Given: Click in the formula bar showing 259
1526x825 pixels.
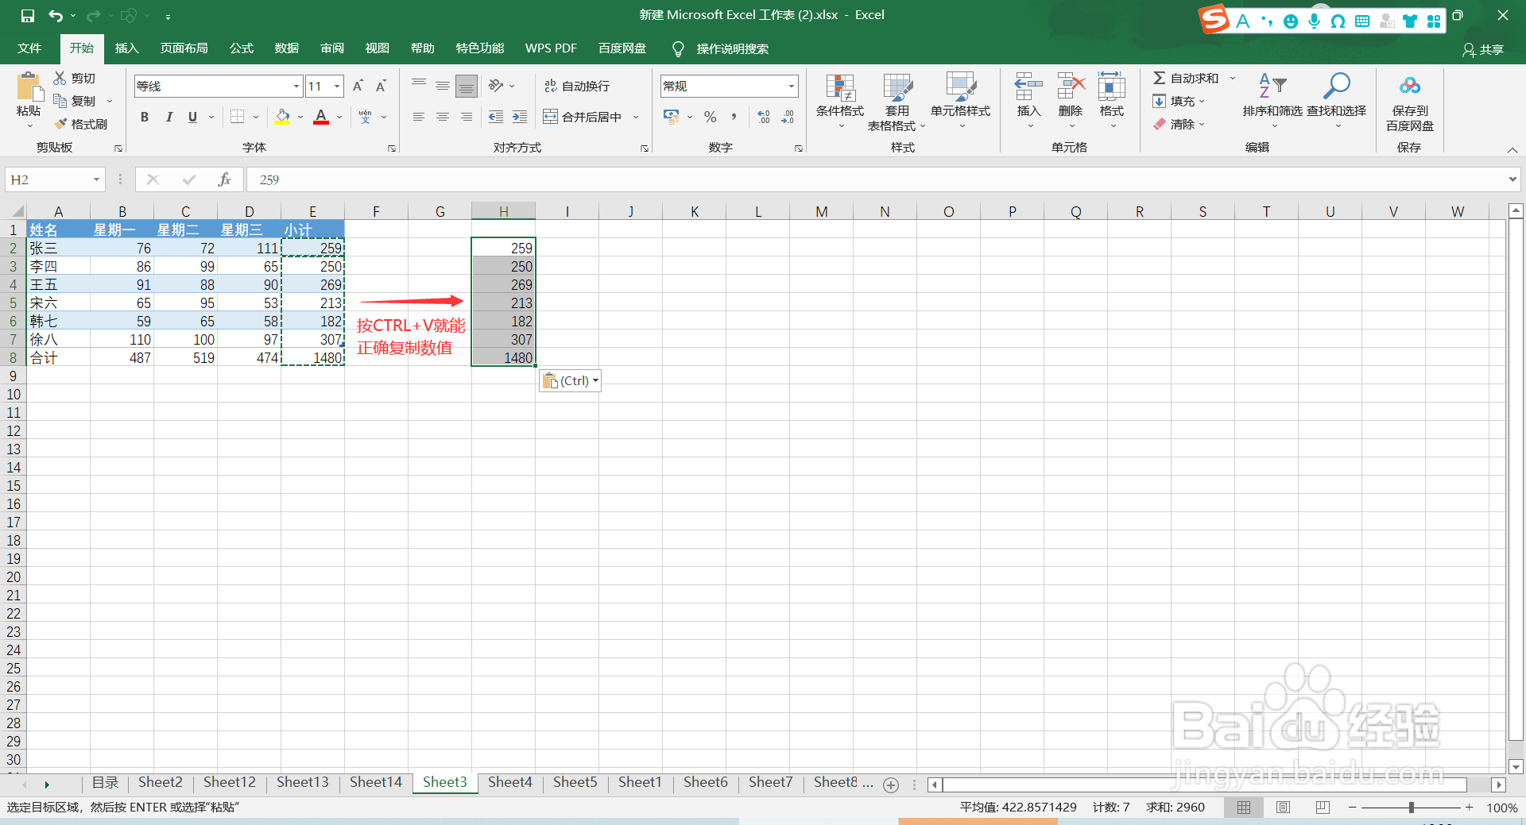Looking at the screenshot, I should click(874, 179).
